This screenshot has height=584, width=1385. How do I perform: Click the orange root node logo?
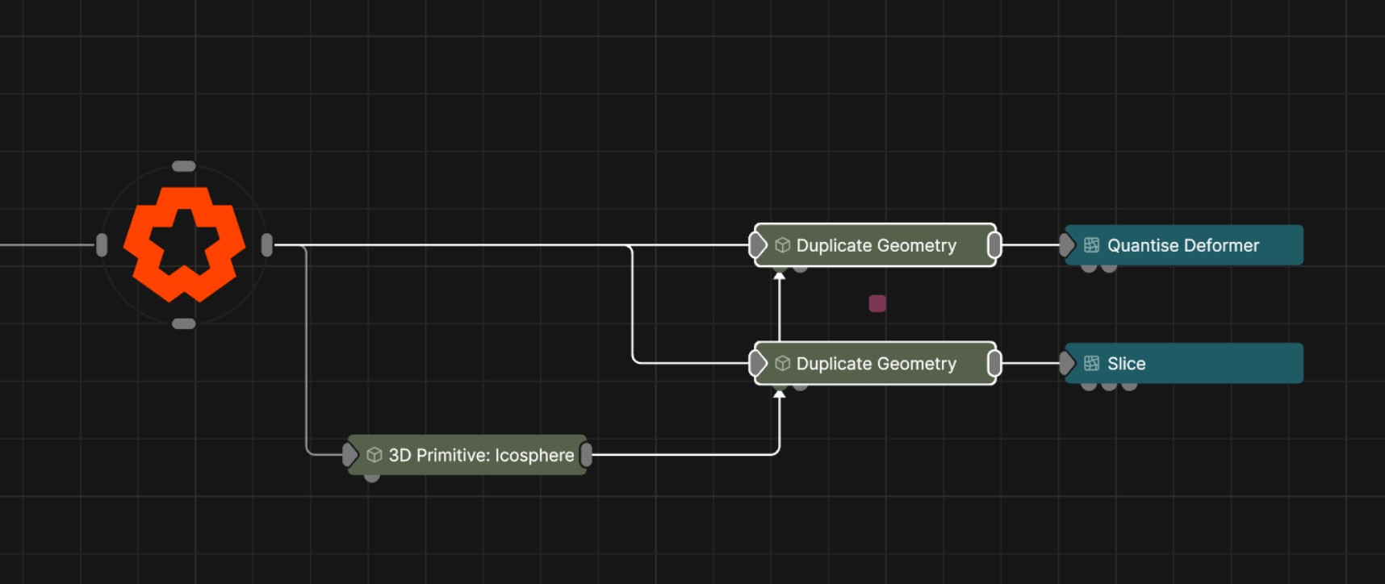tap(184, 244)
